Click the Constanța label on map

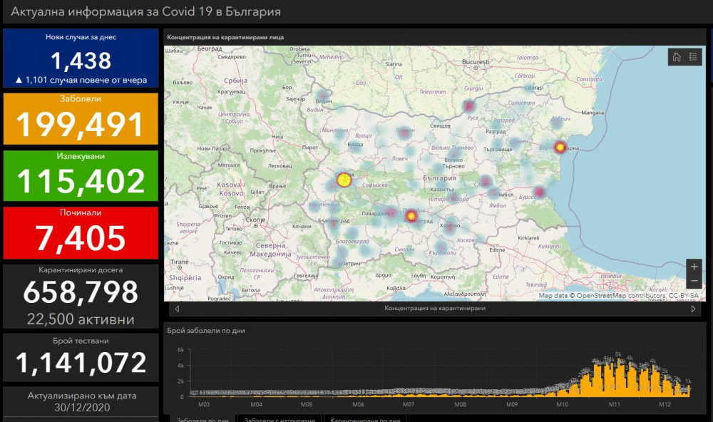coord(589,79)
